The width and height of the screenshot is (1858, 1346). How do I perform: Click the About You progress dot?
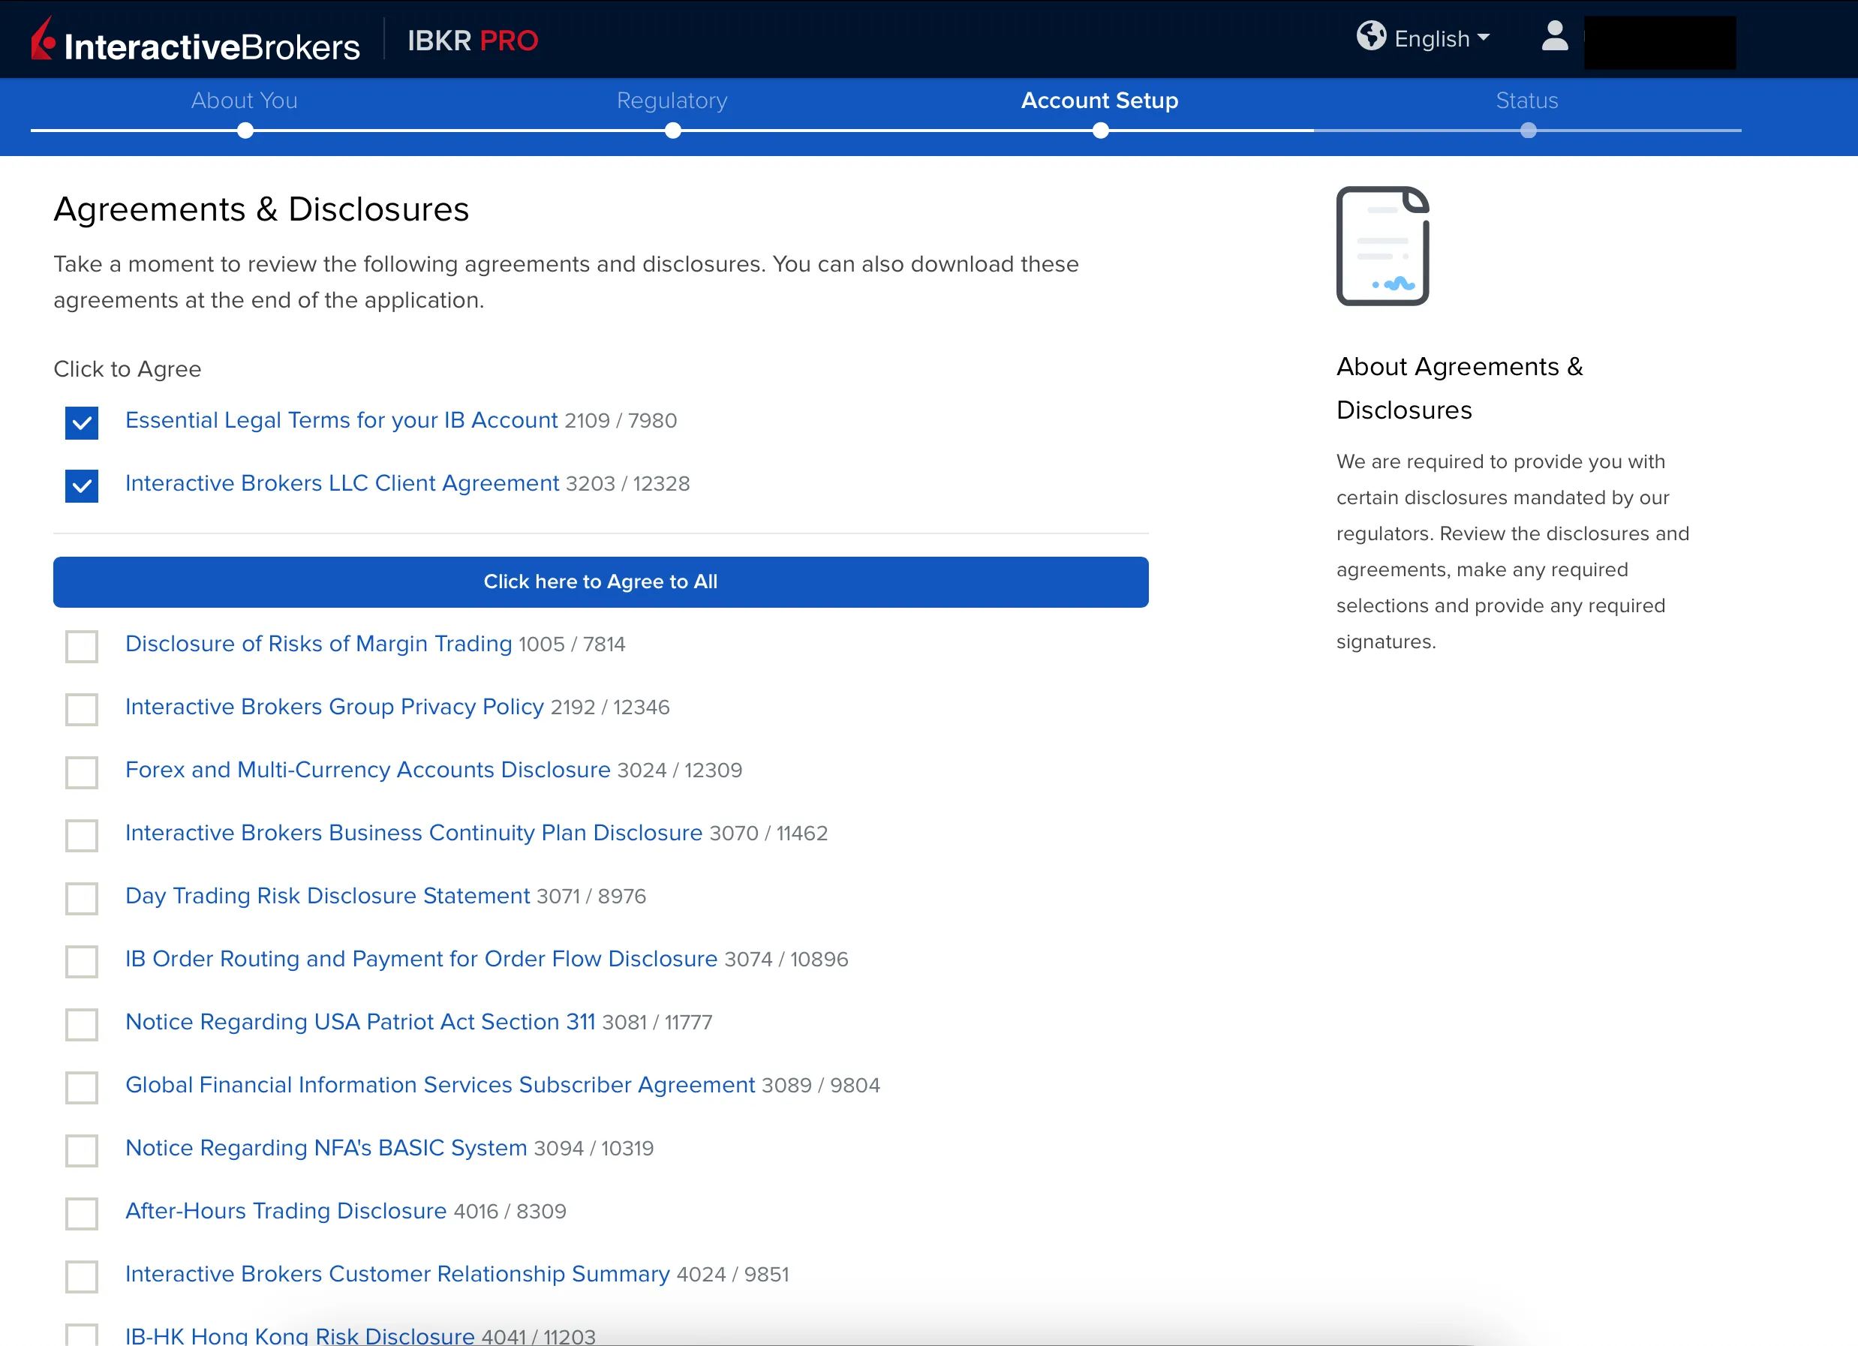245,131
